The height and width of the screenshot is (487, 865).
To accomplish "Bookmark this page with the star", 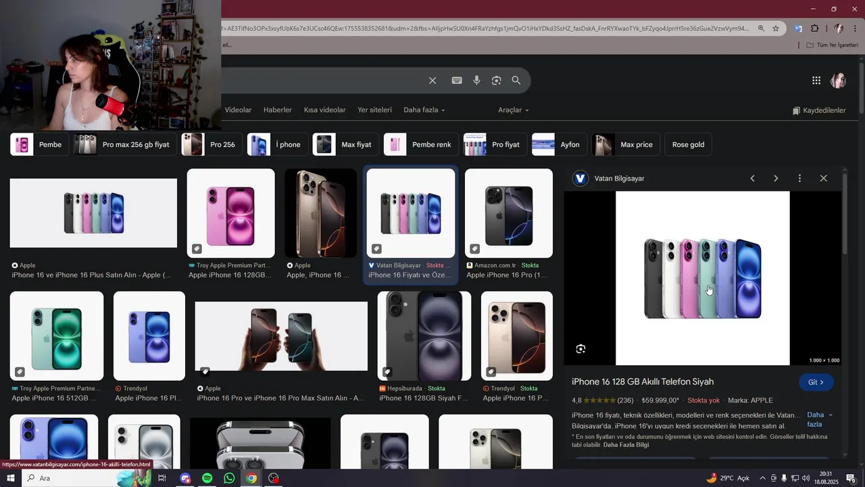I will pyautogui.click(x=776, y=28).
